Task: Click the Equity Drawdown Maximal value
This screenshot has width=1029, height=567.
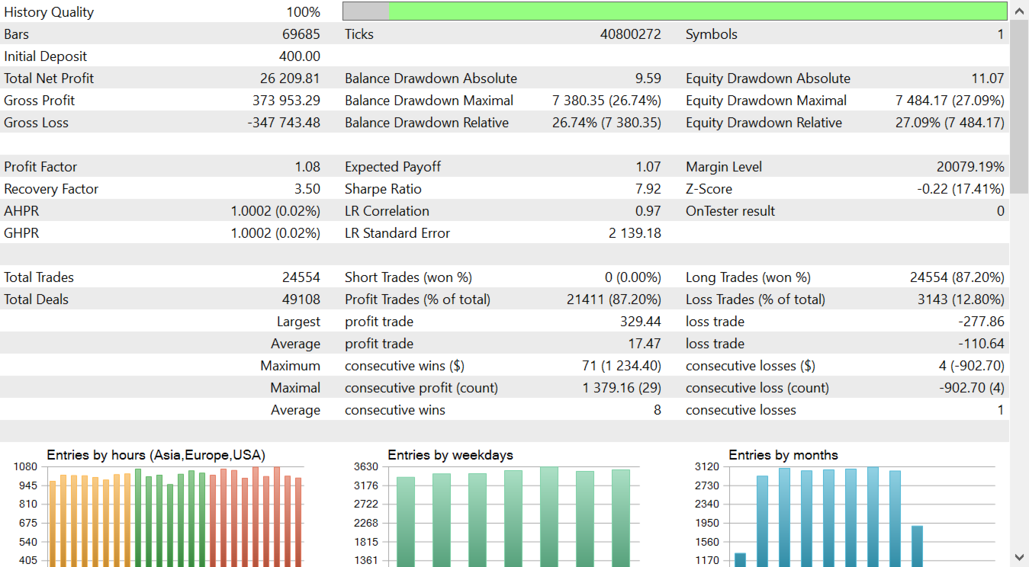Action: pos(950,101)
